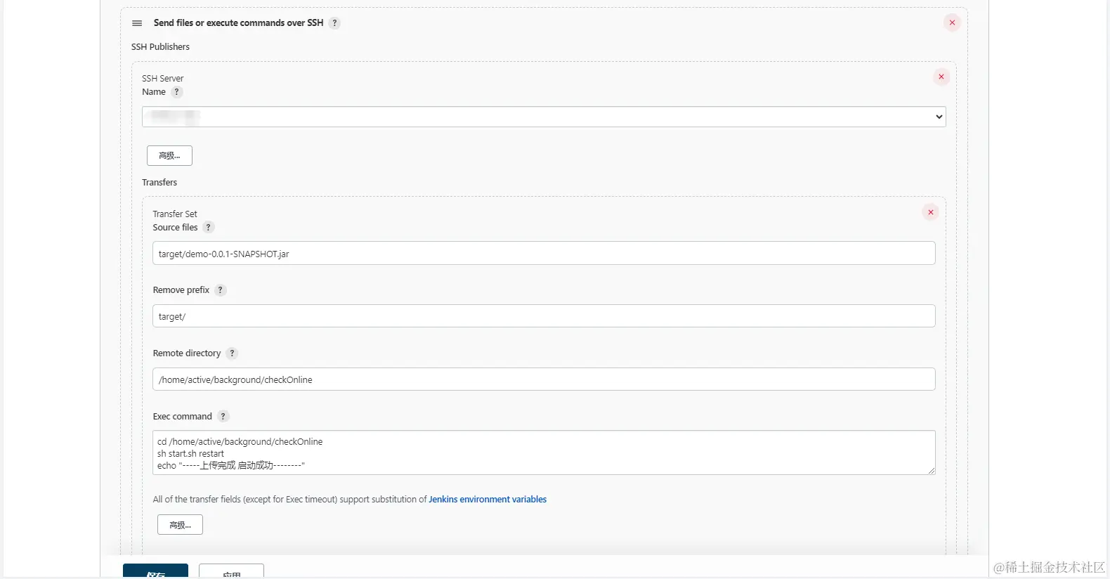Viewport: 1110px width, 579px height.
Task: Select the Remote directory text field
Action: coord(544,379)
